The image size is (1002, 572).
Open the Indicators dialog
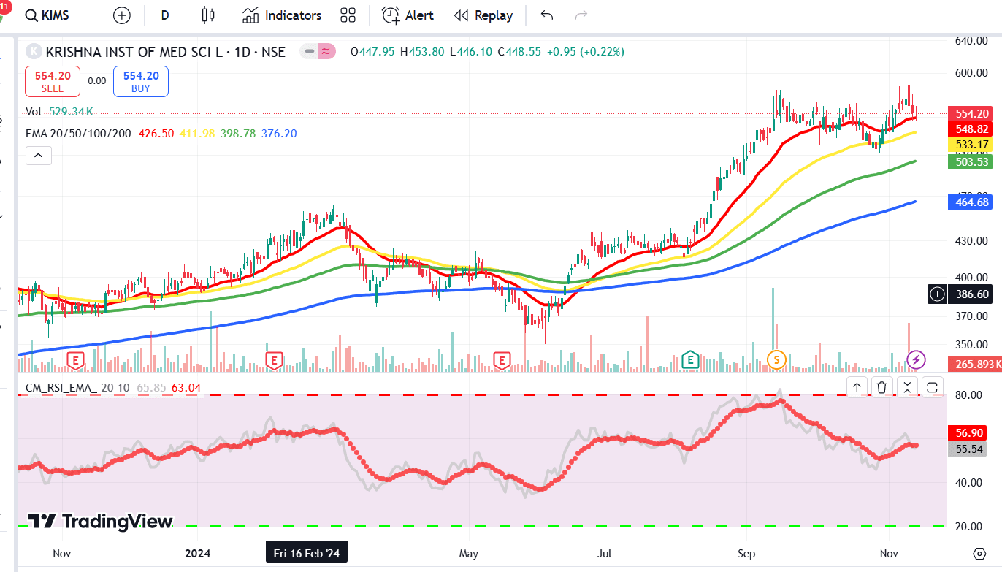(282, 15)
